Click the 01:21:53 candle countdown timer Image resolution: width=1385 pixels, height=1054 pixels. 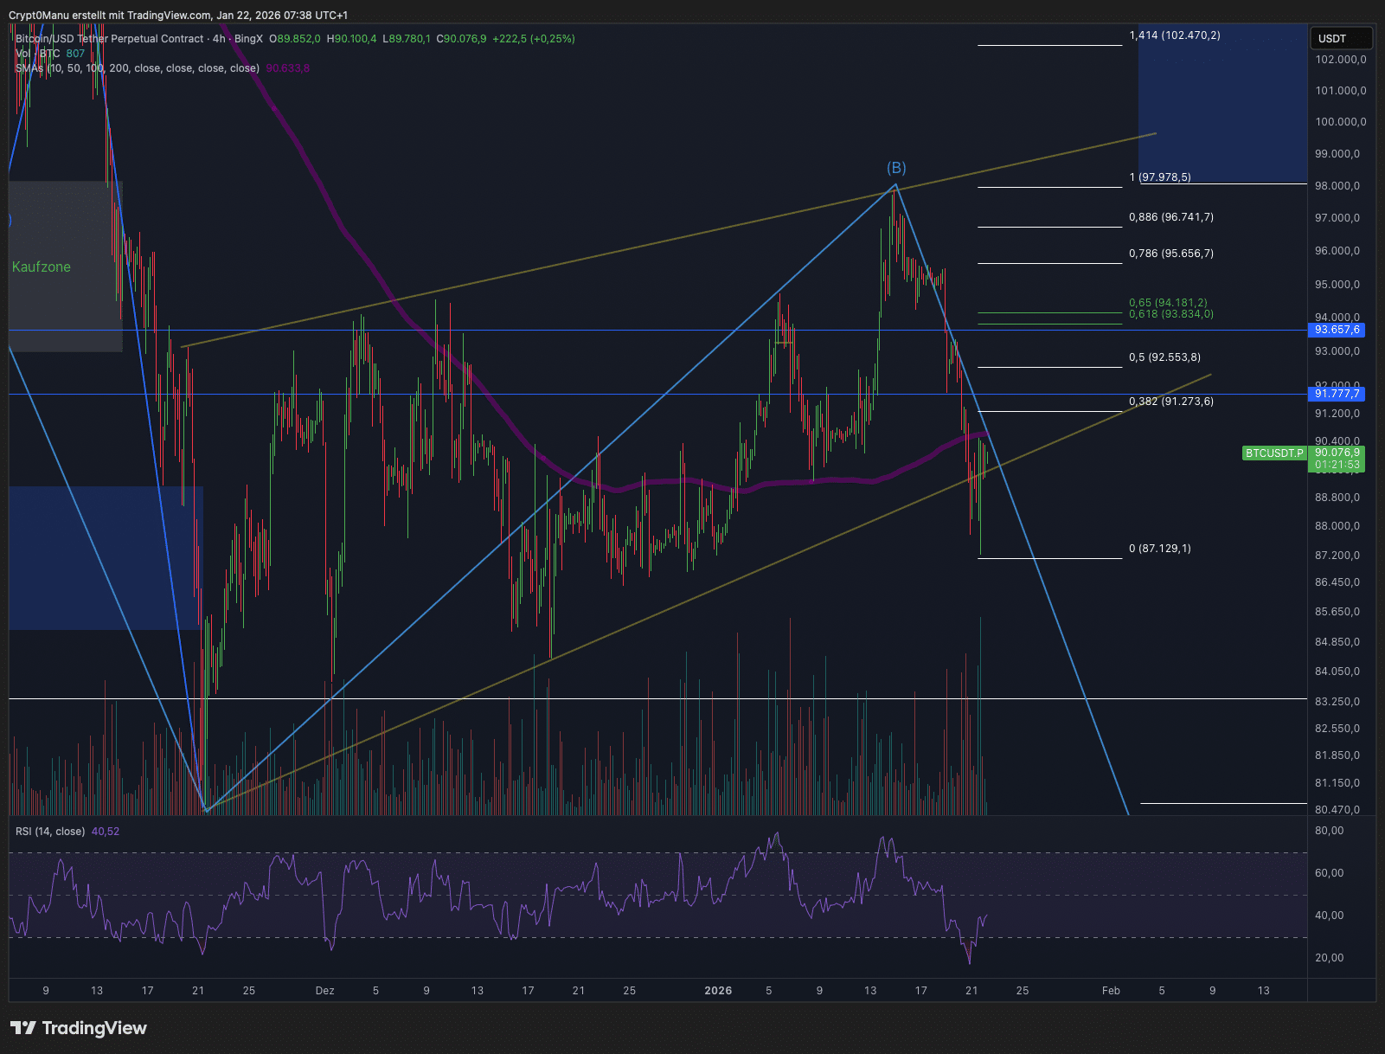(1337, 465)
